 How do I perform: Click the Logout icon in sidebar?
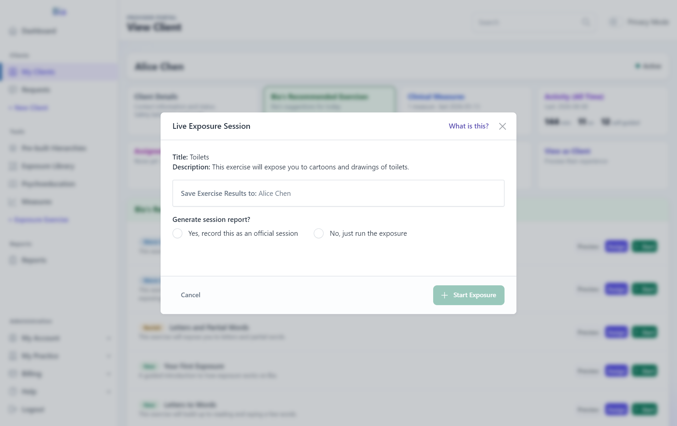[13, 409]
